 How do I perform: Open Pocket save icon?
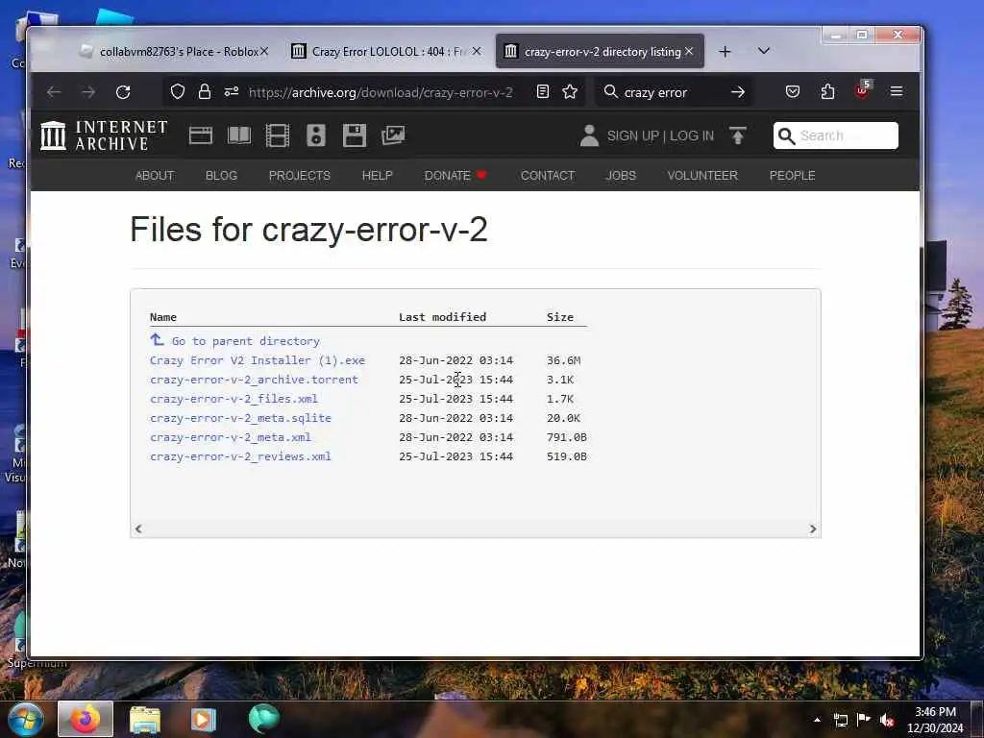tap(793, 92)
